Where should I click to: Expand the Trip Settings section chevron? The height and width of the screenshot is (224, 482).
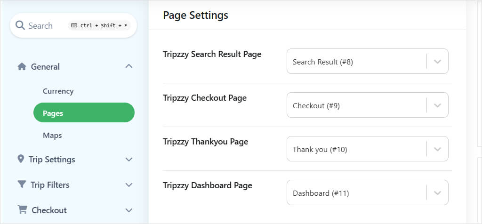tap(129, 160)
